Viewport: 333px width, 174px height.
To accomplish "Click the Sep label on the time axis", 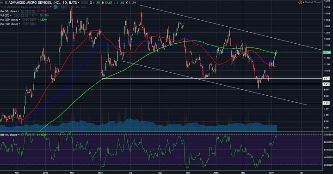I will point(160,172).
